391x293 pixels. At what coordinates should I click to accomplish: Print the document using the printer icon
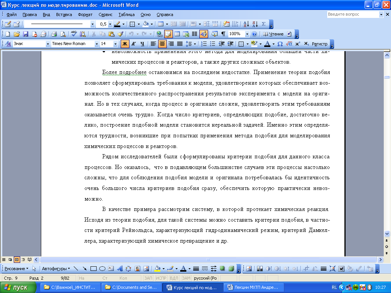[x=54, y=34]
